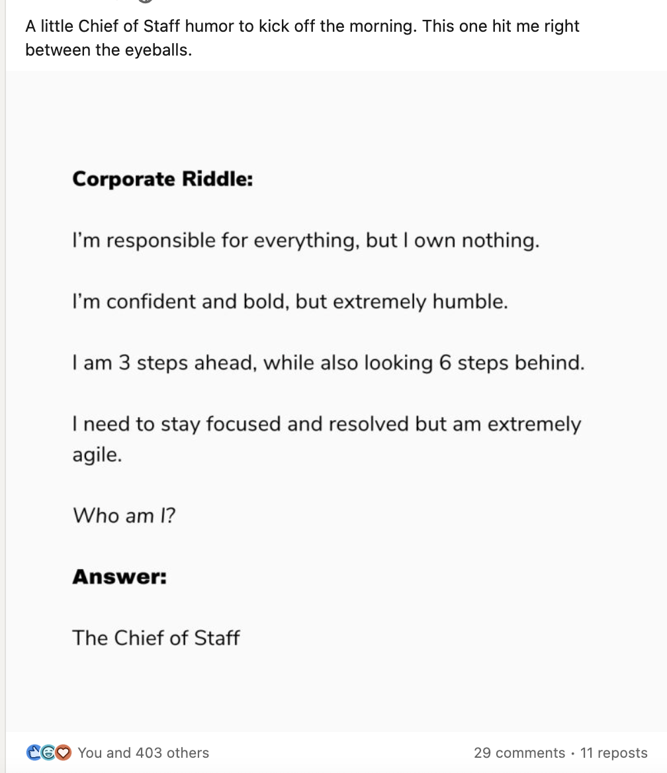View the 11 reposts link
The image size is (667, 773).
(614, 752)
